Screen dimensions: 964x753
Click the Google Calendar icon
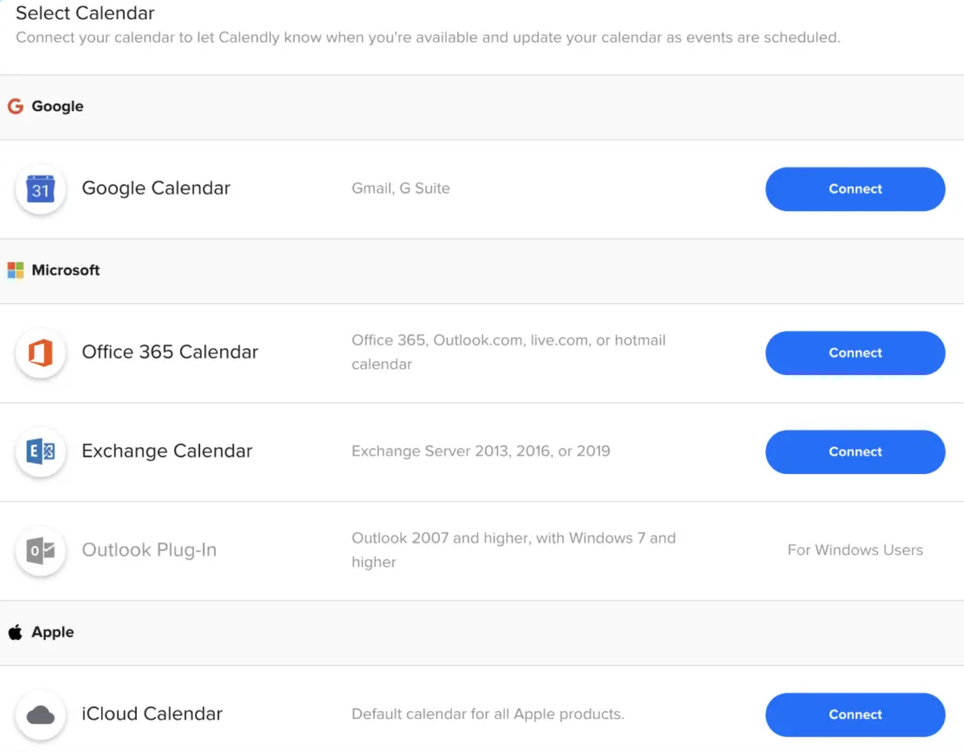(x=40, y=190)
